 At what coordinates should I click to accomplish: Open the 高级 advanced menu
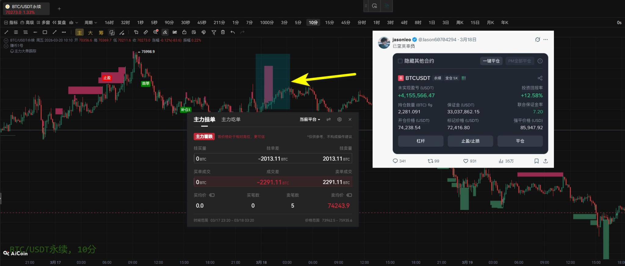click(27, 23)
